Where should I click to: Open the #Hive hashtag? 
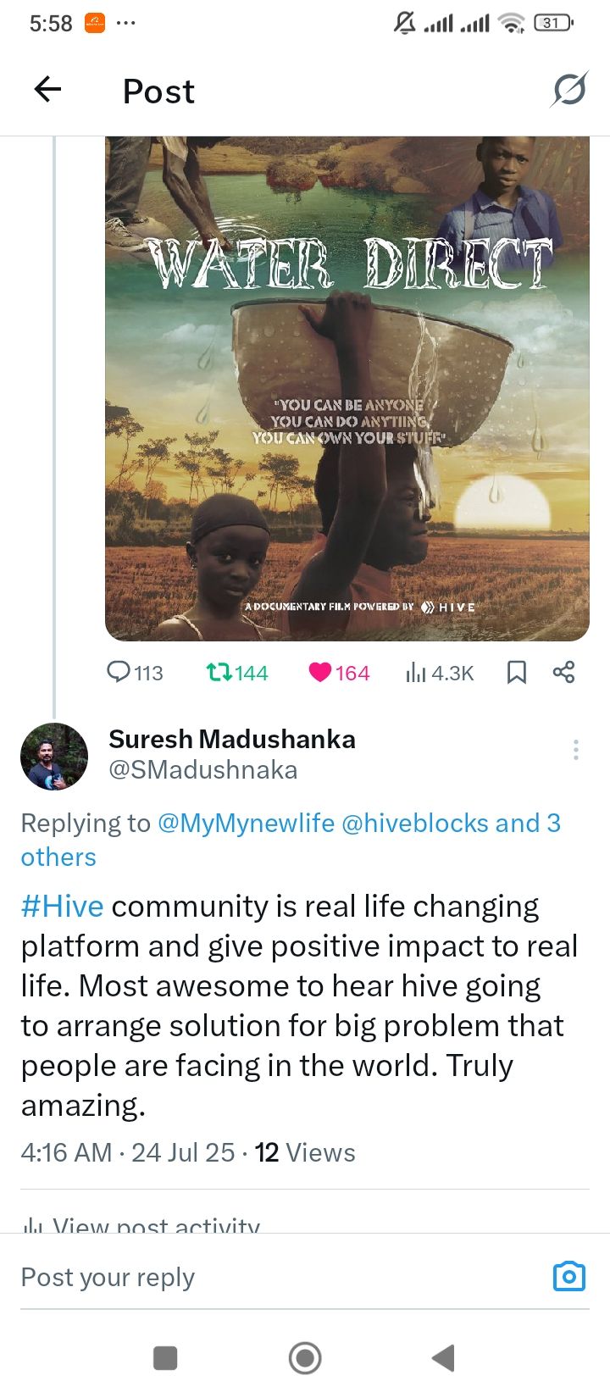pos(62,906)
